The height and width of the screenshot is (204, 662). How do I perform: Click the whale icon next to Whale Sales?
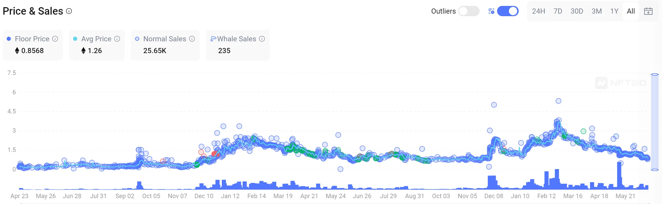coord(213,39)
